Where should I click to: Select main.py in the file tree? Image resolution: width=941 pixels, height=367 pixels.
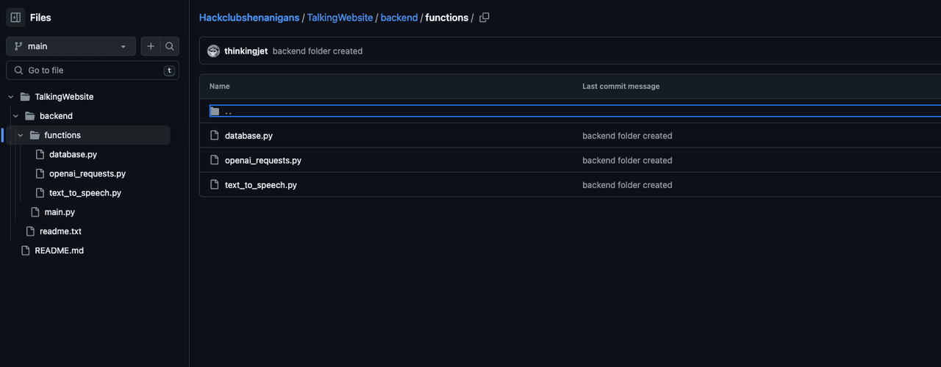tap(60, 212)
